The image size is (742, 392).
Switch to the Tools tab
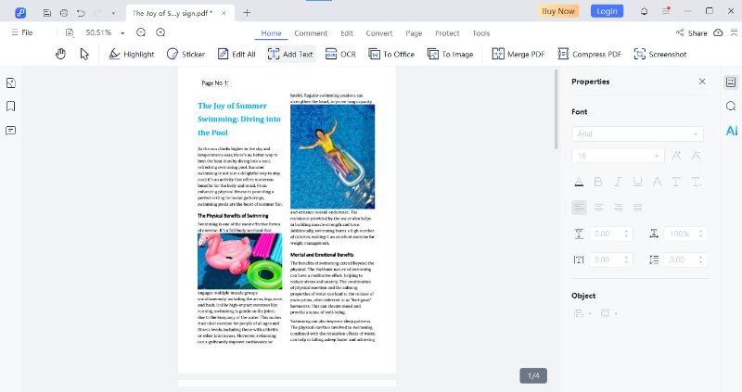(480, 33)
